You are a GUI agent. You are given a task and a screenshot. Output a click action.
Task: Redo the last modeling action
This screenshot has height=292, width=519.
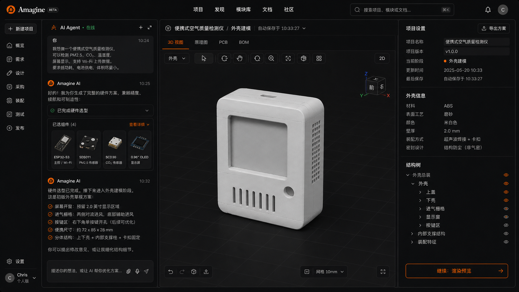(x=182, y=272)
